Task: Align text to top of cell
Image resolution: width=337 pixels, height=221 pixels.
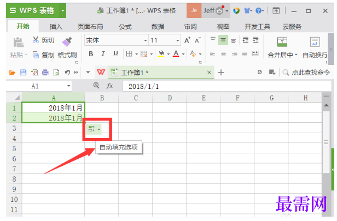Action: pos(213,39)
